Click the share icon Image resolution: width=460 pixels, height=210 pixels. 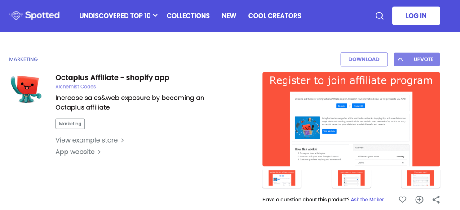point(436,200)
